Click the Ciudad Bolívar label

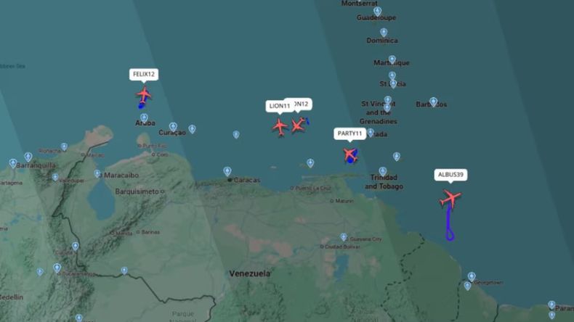pos(343,247)
